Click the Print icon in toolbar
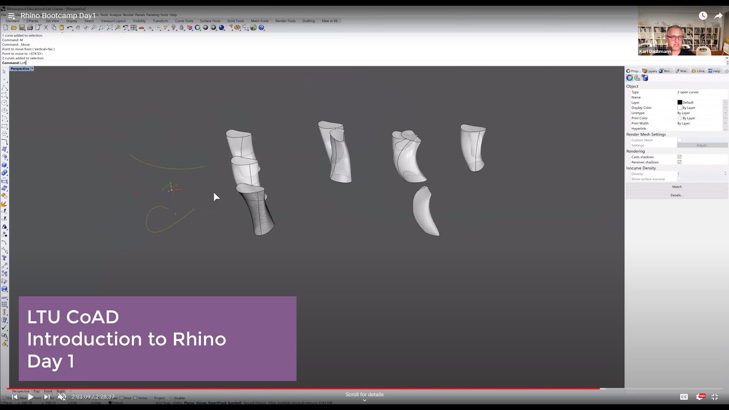 pyautogui.click(x=30, y=27)
